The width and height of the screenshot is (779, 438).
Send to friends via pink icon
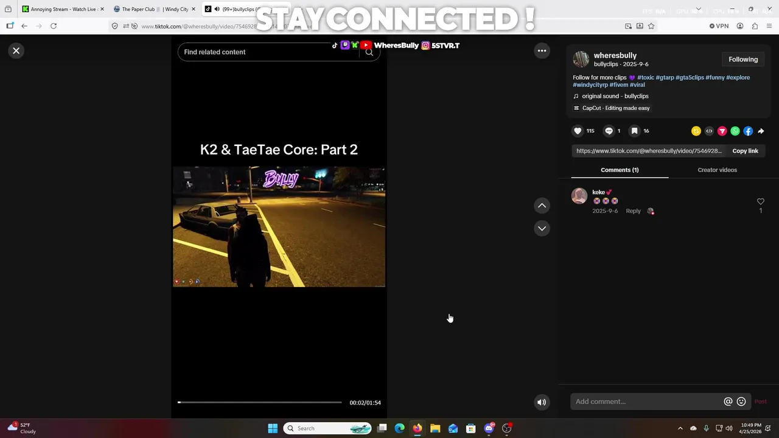point(722,131)
